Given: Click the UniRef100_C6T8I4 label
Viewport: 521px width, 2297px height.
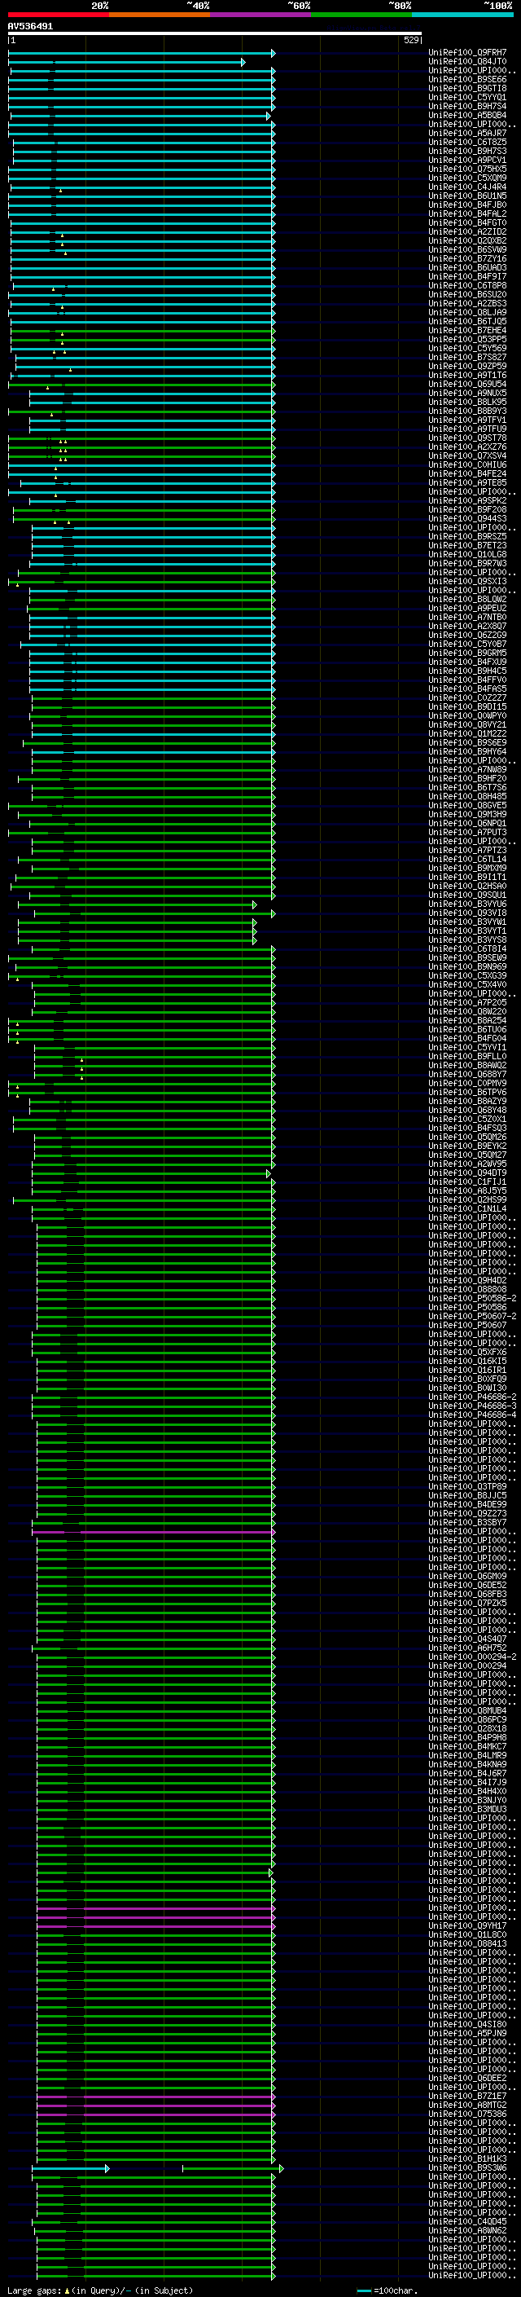Looking at the screenshot, I should 467,948.
